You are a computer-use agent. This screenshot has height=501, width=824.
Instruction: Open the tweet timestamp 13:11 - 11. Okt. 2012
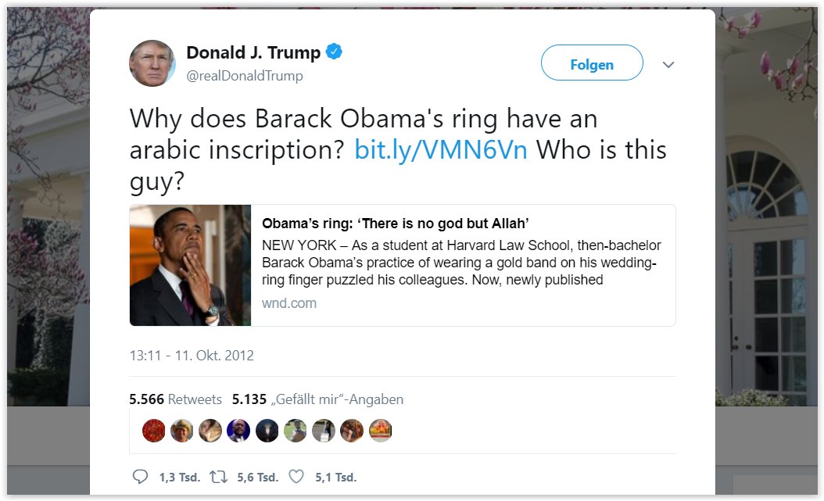192,356
